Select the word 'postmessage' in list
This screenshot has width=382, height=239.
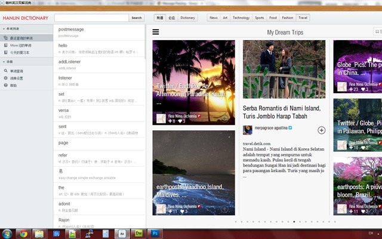(x=99, y=32)
